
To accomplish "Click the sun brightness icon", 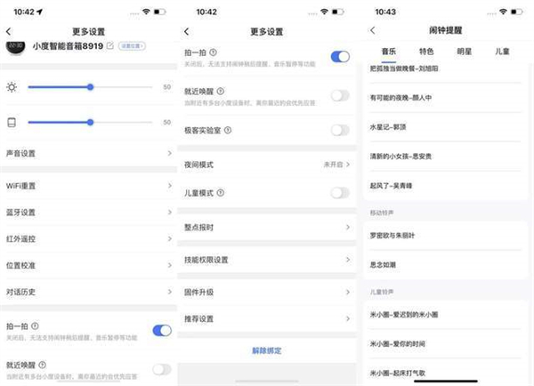I will tap(12, 87).
